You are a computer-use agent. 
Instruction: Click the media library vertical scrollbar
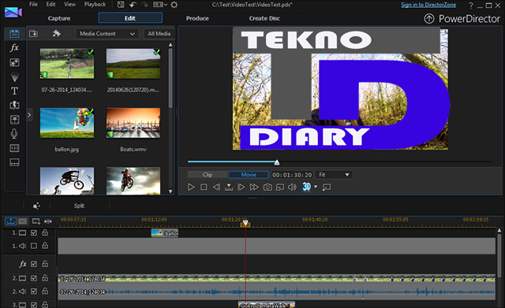pos(170,78)
